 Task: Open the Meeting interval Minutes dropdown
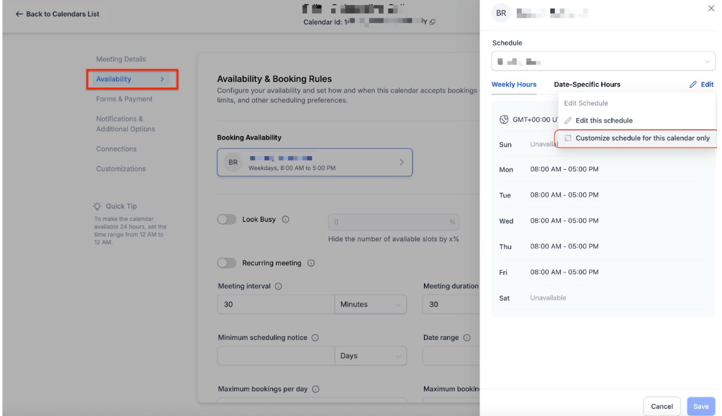pos(370,304)
